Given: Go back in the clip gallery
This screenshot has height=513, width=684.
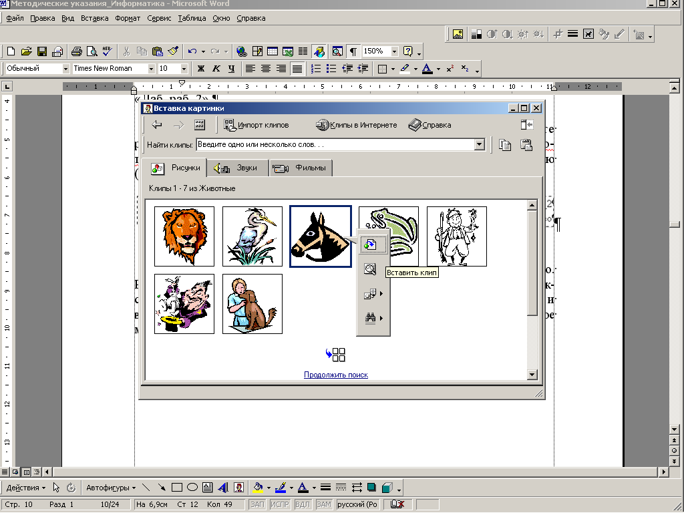Looking at the screenshot, I should [157, 125].
